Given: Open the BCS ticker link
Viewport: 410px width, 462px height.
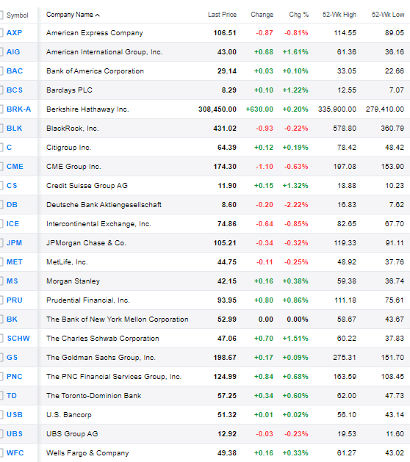Looking at the screenshot, I should [15, 90].
